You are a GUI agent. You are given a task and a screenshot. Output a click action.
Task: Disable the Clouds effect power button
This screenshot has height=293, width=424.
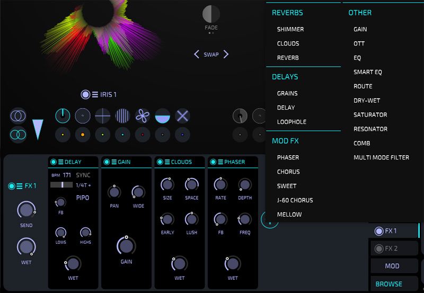(x=160, y=162)
